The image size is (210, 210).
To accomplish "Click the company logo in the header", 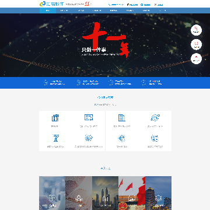I will (51, 4).
